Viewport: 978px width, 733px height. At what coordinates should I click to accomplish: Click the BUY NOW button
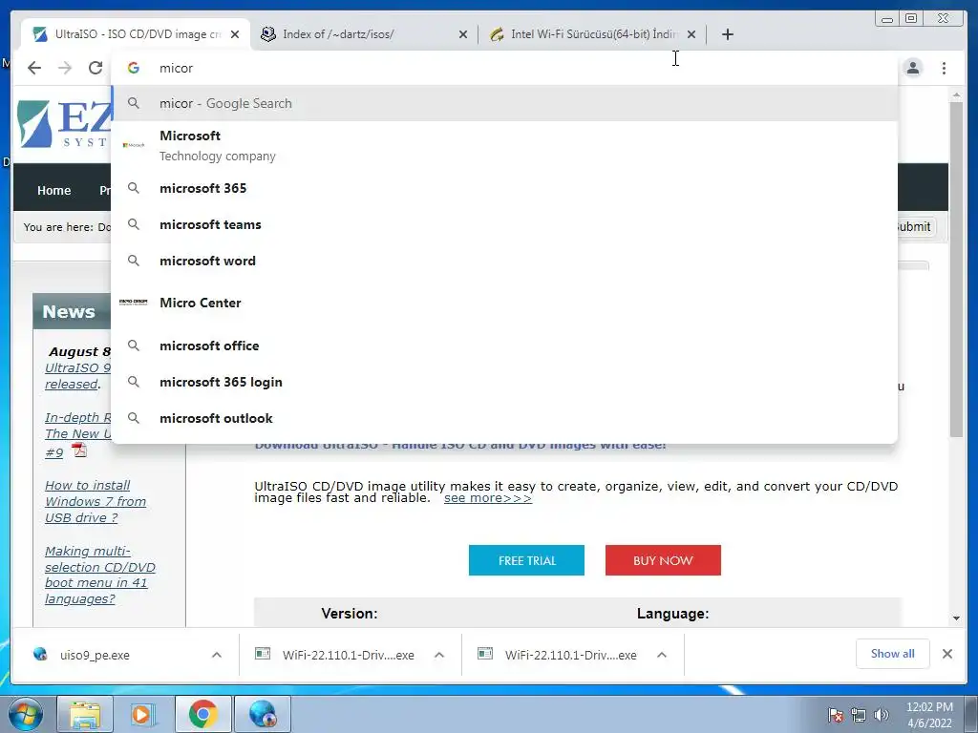[x=663, y=560]
